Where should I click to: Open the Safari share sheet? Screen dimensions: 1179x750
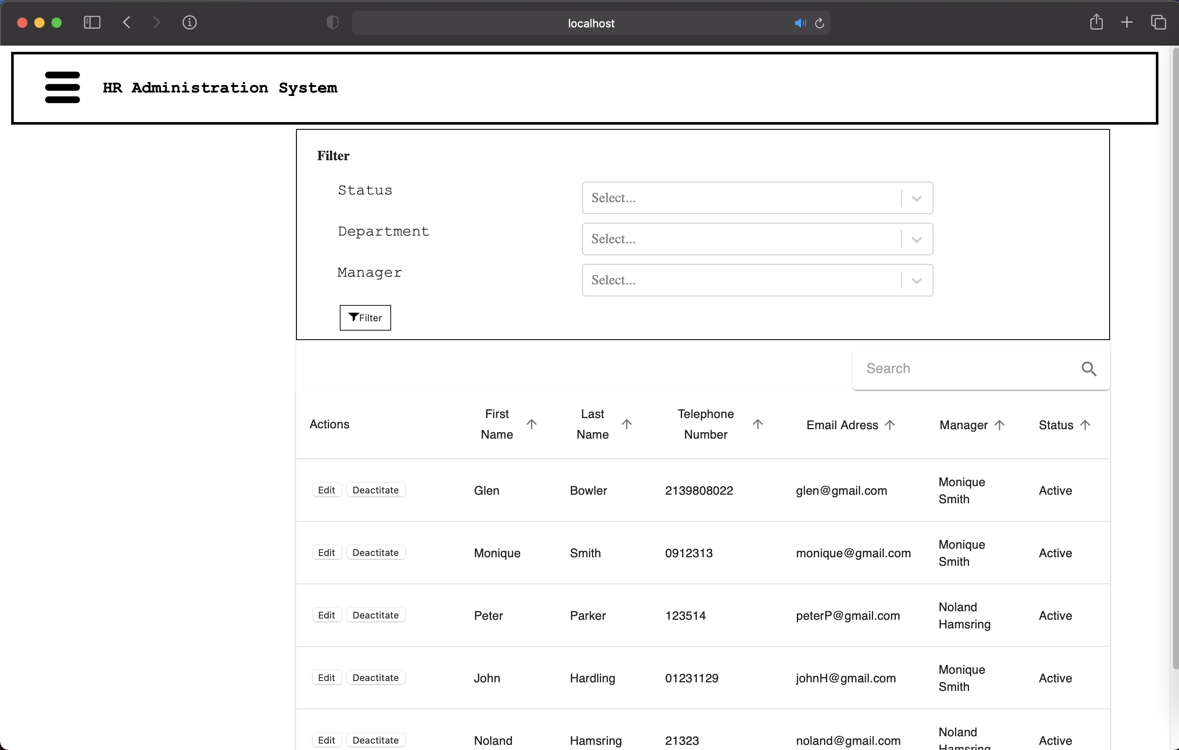tap(1096, 23)
